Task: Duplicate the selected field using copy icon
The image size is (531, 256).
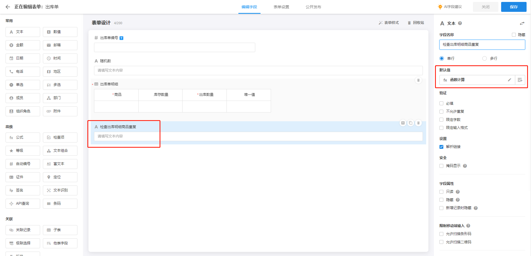Action: 411,123
